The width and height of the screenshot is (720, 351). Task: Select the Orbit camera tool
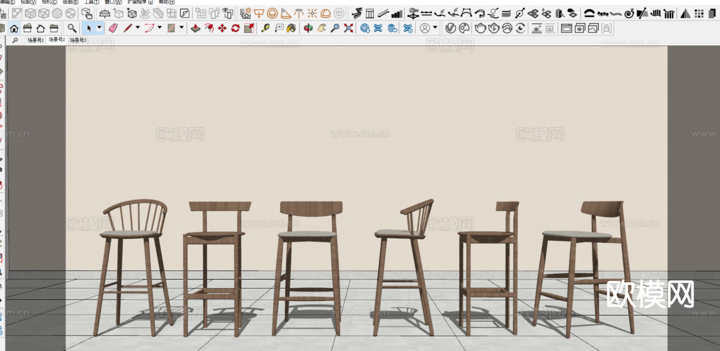pyautogui.click(x=308, y=28)
